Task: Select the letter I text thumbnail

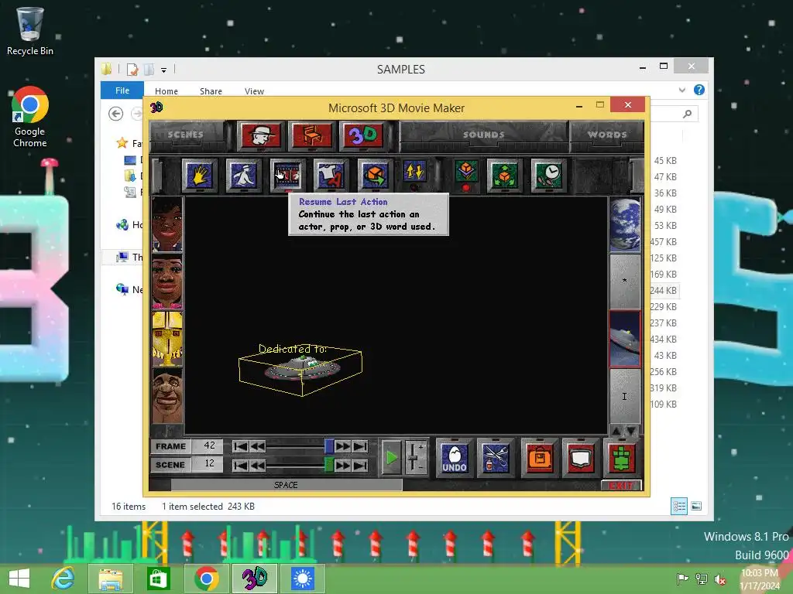Action: [625, 397]
